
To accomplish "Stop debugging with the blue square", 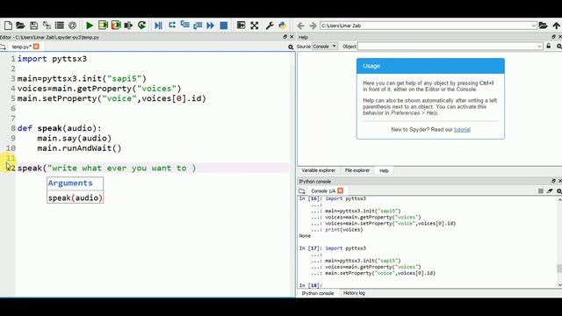I will point(224,25).
